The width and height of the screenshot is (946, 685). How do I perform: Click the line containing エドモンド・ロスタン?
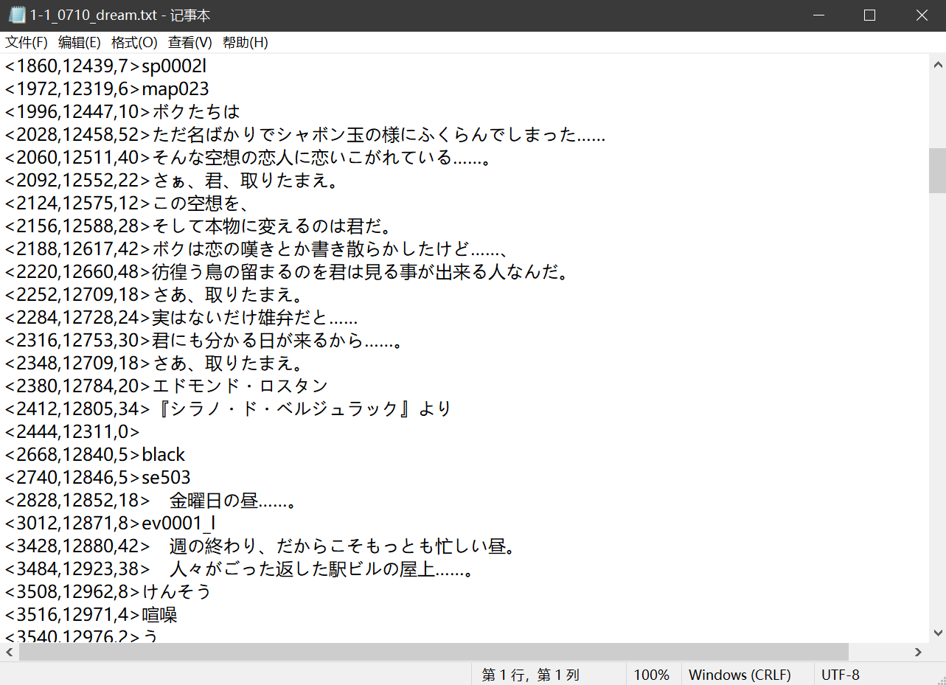coord(240,386)
